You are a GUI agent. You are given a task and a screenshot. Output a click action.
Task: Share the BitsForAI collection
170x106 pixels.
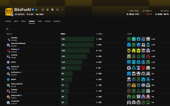coord(57,10)
